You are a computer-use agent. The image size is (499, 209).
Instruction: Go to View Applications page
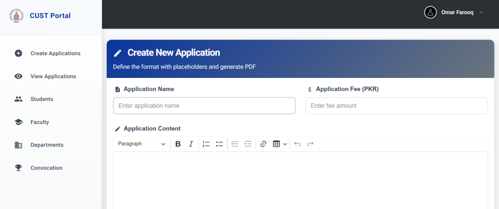53,76
